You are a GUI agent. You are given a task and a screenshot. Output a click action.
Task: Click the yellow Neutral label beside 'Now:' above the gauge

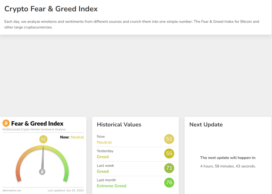(77, 137)
